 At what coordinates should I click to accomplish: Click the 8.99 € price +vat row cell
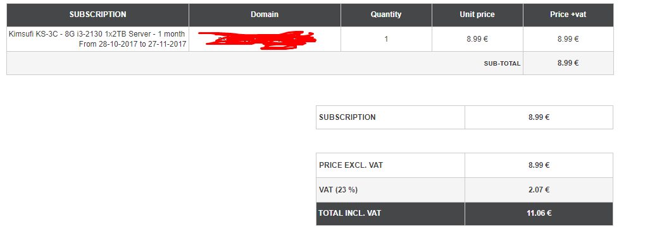(x=568, y=39)
